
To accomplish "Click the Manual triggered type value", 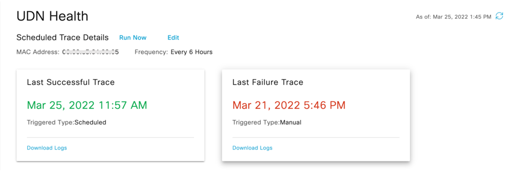I will (290, 122).
